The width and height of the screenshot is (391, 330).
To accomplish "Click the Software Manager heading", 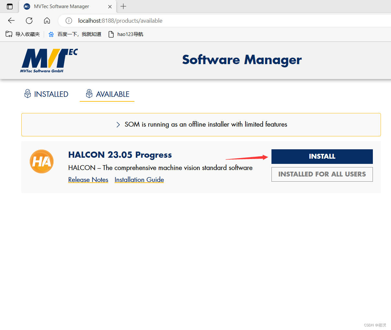I will [x=242, y=60].
